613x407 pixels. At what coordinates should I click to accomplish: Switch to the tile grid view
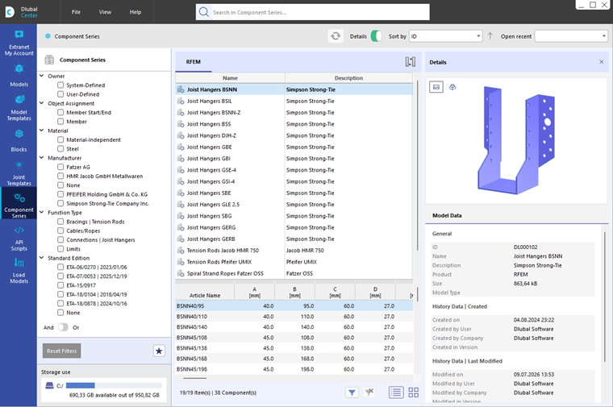(413, 392)
